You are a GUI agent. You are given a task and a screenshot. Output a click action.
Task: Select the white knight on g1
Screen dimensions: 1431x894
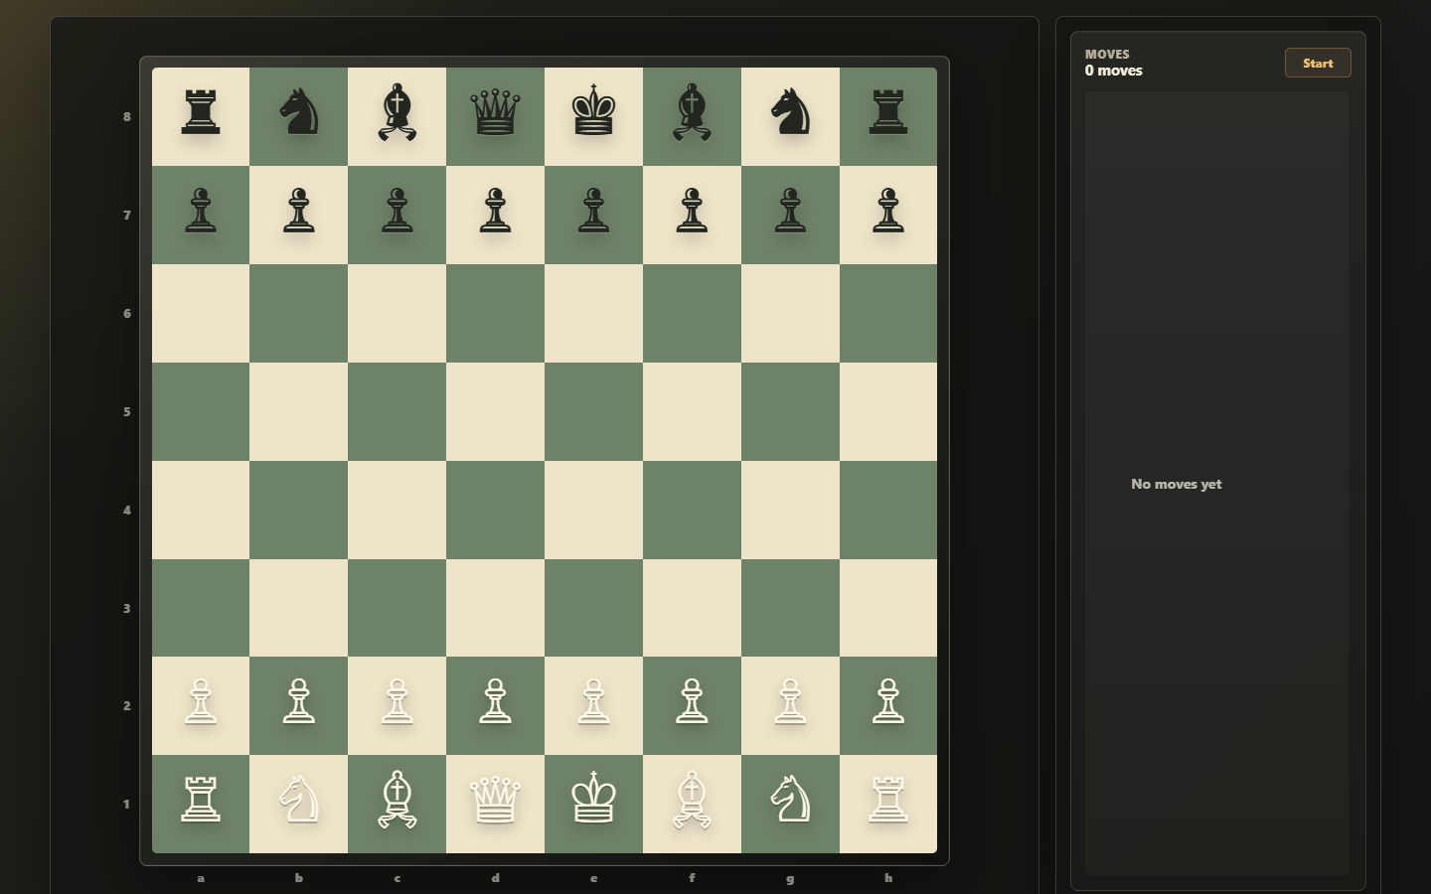[x=790, y=804]
